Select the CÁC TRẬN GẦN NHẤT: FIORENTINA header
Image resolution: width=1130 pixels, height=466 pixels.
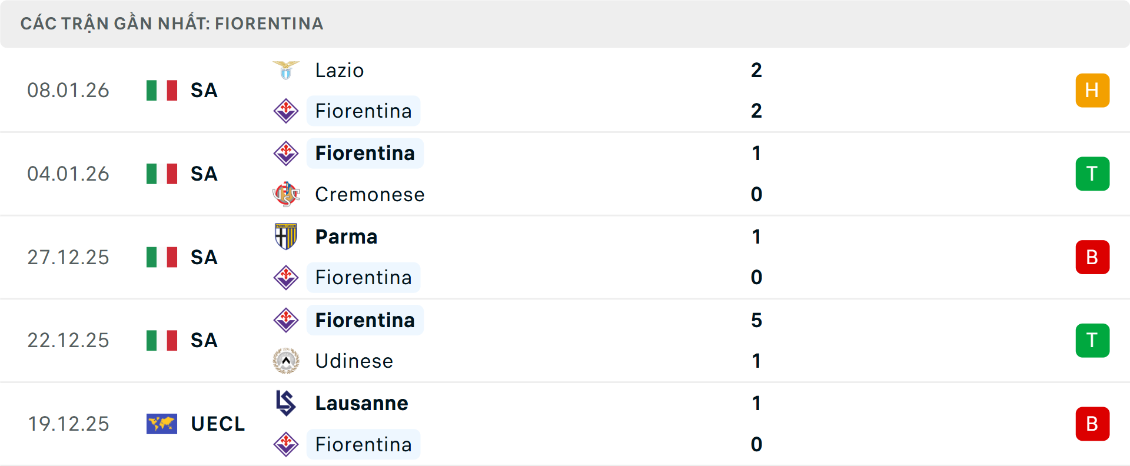tap(172, 24)
